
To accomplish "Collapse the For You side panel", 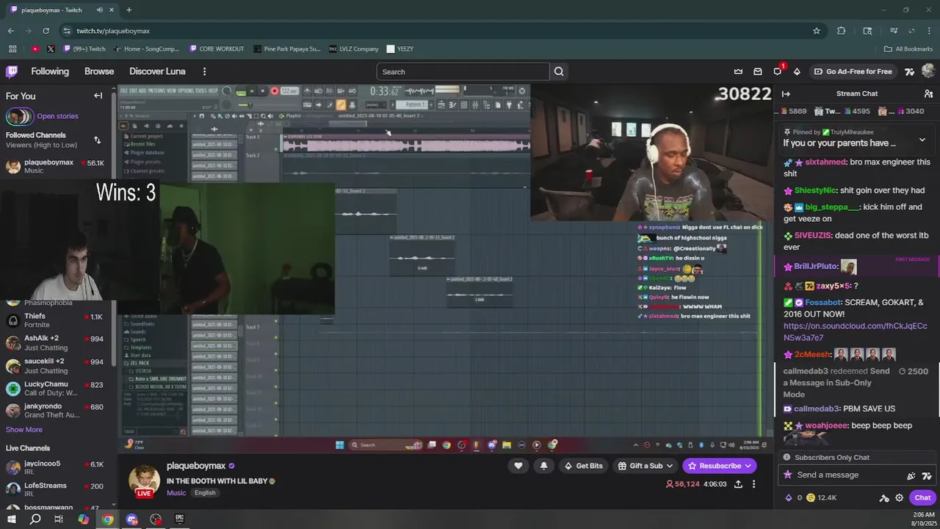I will pos(98,96).
